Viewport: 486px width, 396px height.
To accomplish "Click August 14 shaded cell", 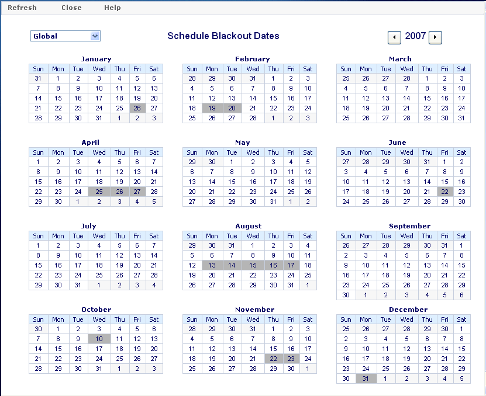I will click(x=232, y=265).
